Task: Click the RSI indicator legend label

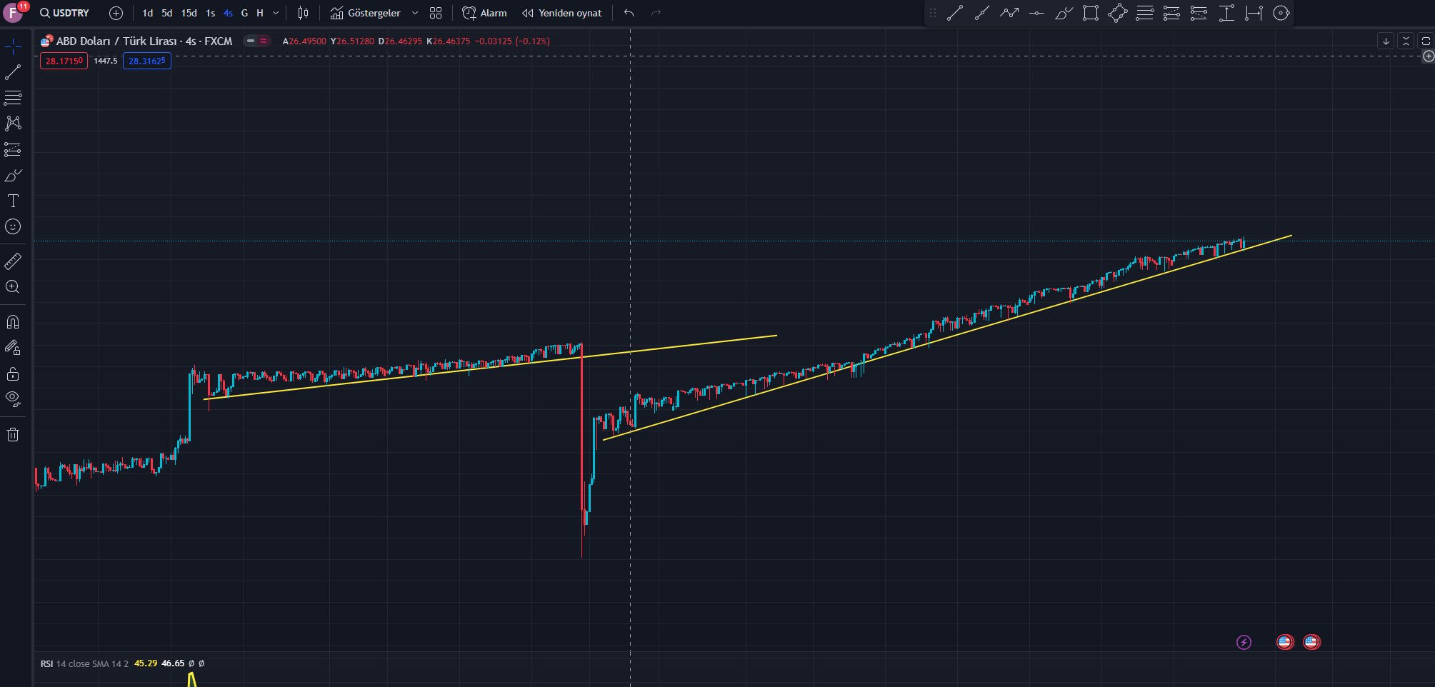Action: click(46, 663)
